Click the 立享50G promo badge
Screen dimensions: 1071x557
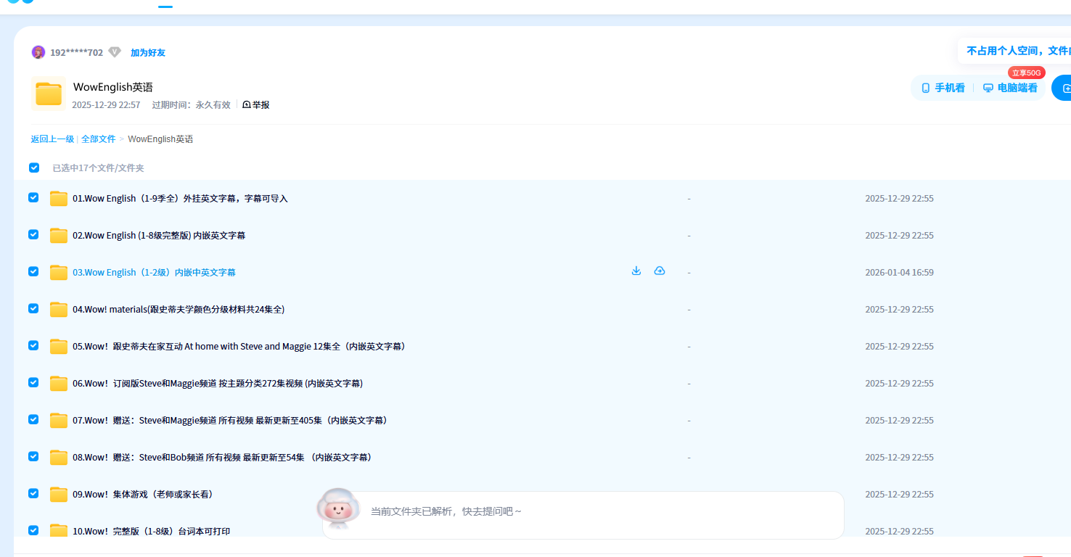click(1026, 73)
